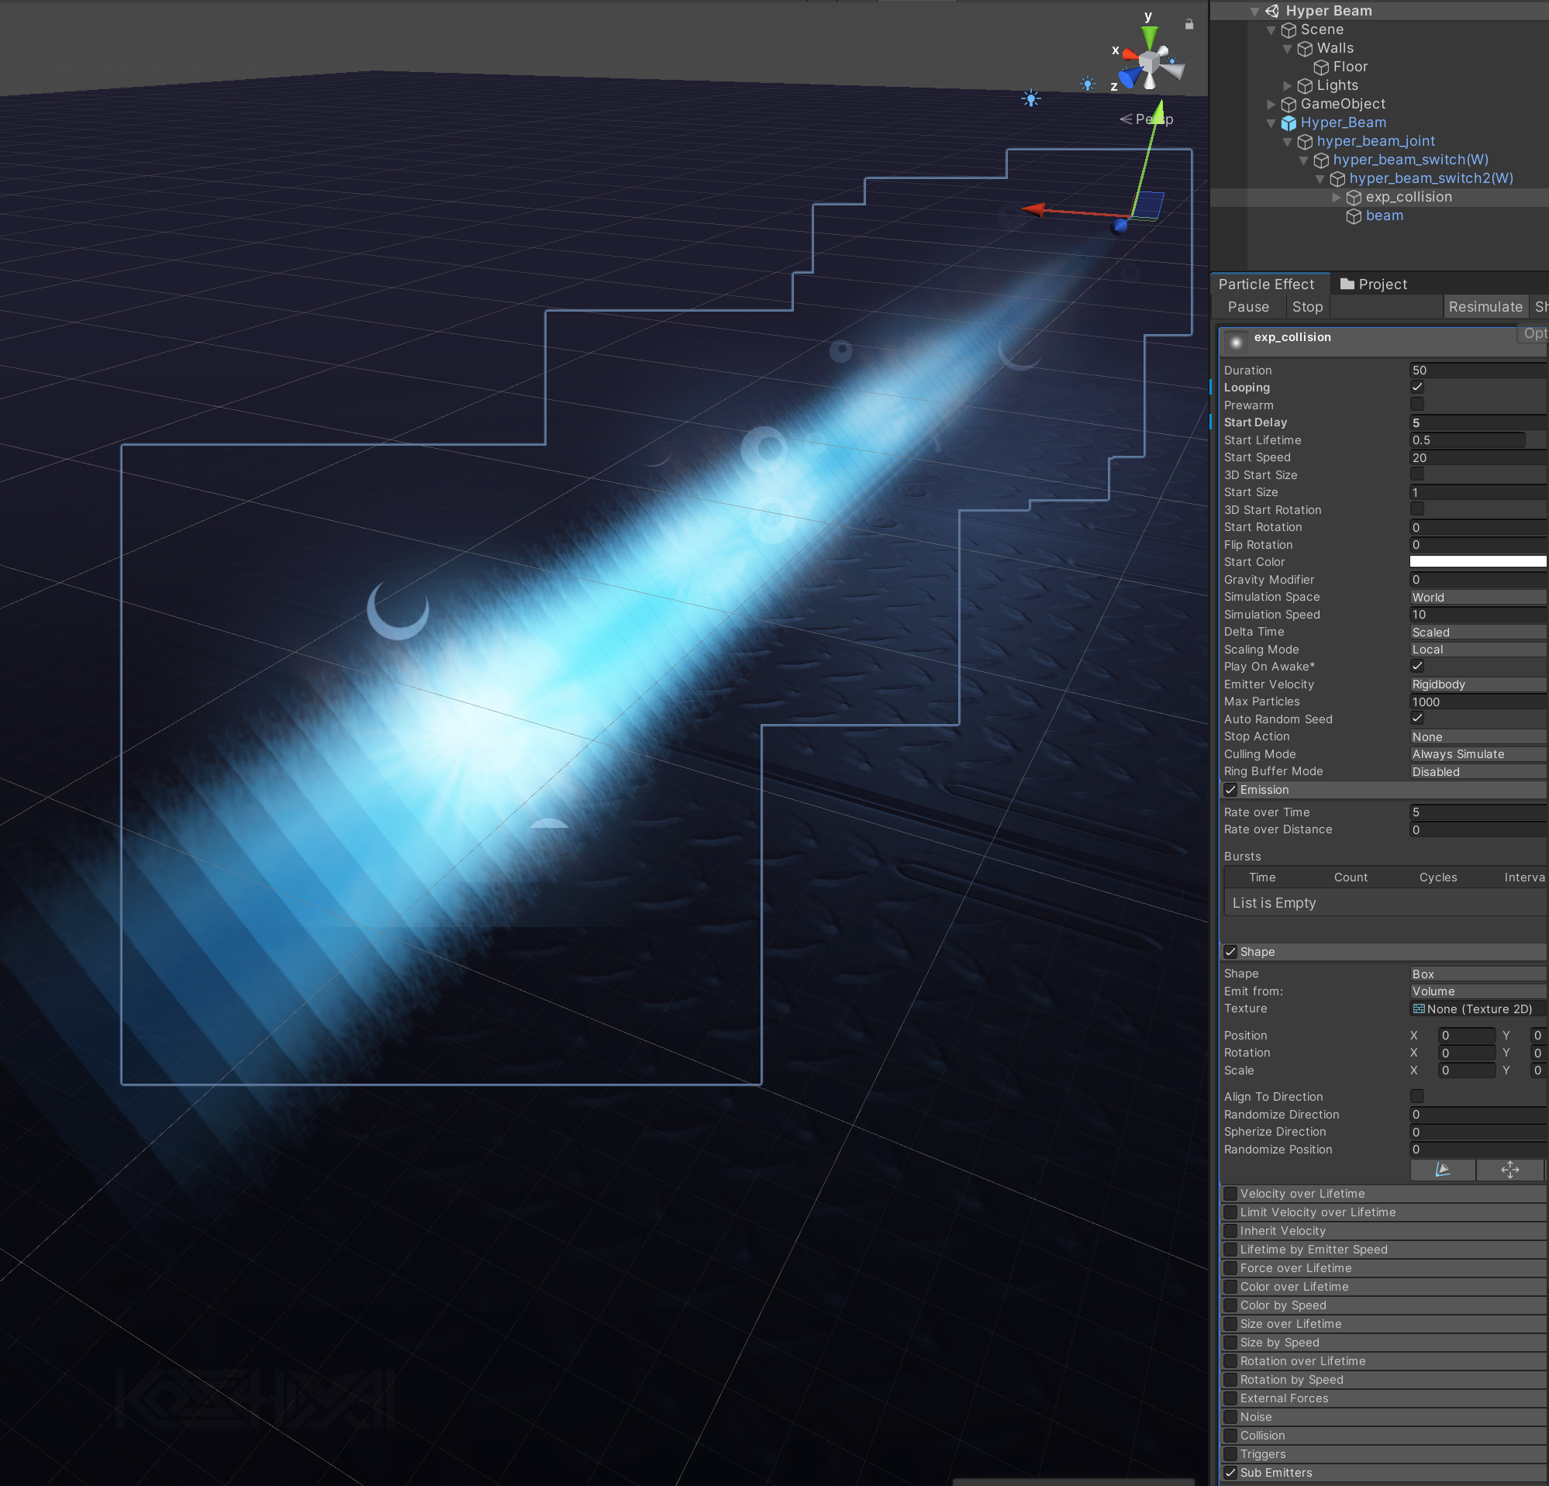Screen dimensions: 1549x1486
Task: Select Floor in the hierarchy
Action: coord(1350,67)
